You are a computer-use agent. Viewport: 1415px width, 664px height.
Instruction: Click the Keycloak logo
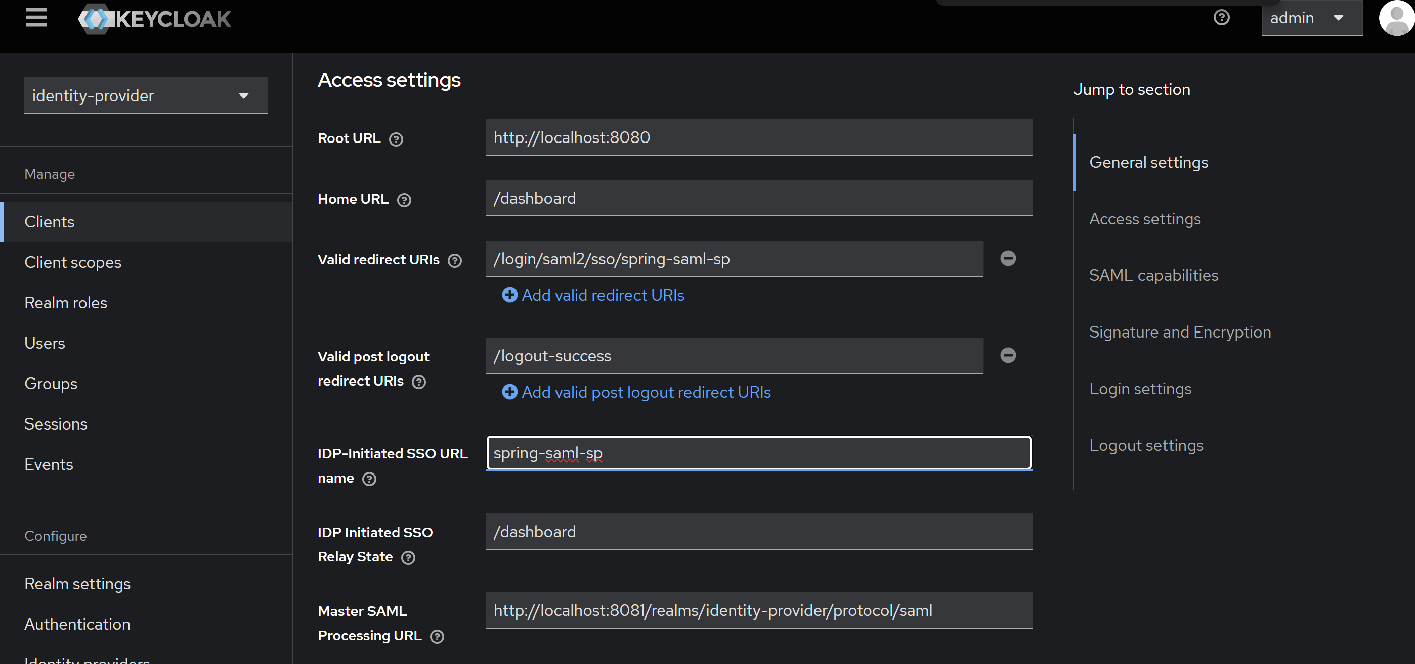(x=155, y=19)
